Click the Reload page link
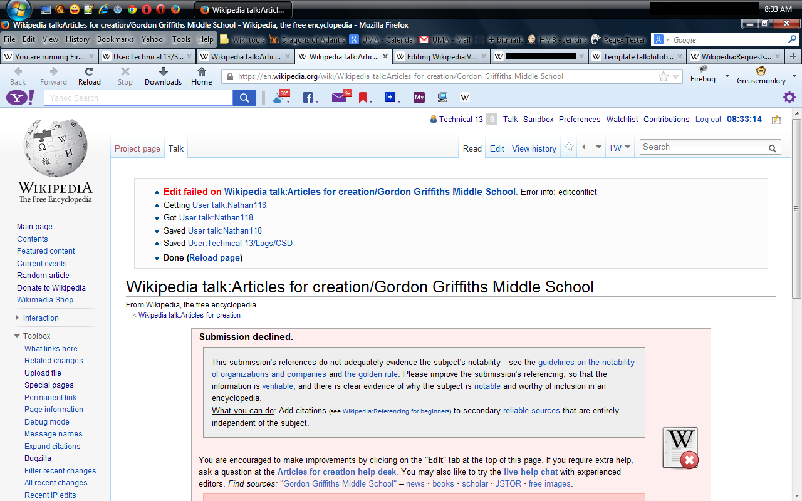Viewport: 802px width, 501px height. click(x=214, y=257)
